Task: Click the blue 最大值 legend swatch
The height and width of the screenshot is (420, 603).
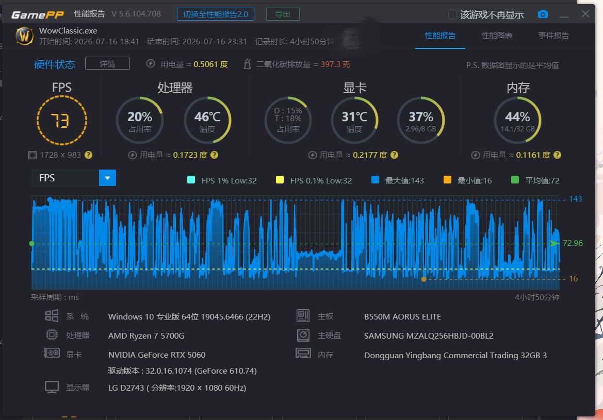Action: pyautogui.click(x=375, y=180)
